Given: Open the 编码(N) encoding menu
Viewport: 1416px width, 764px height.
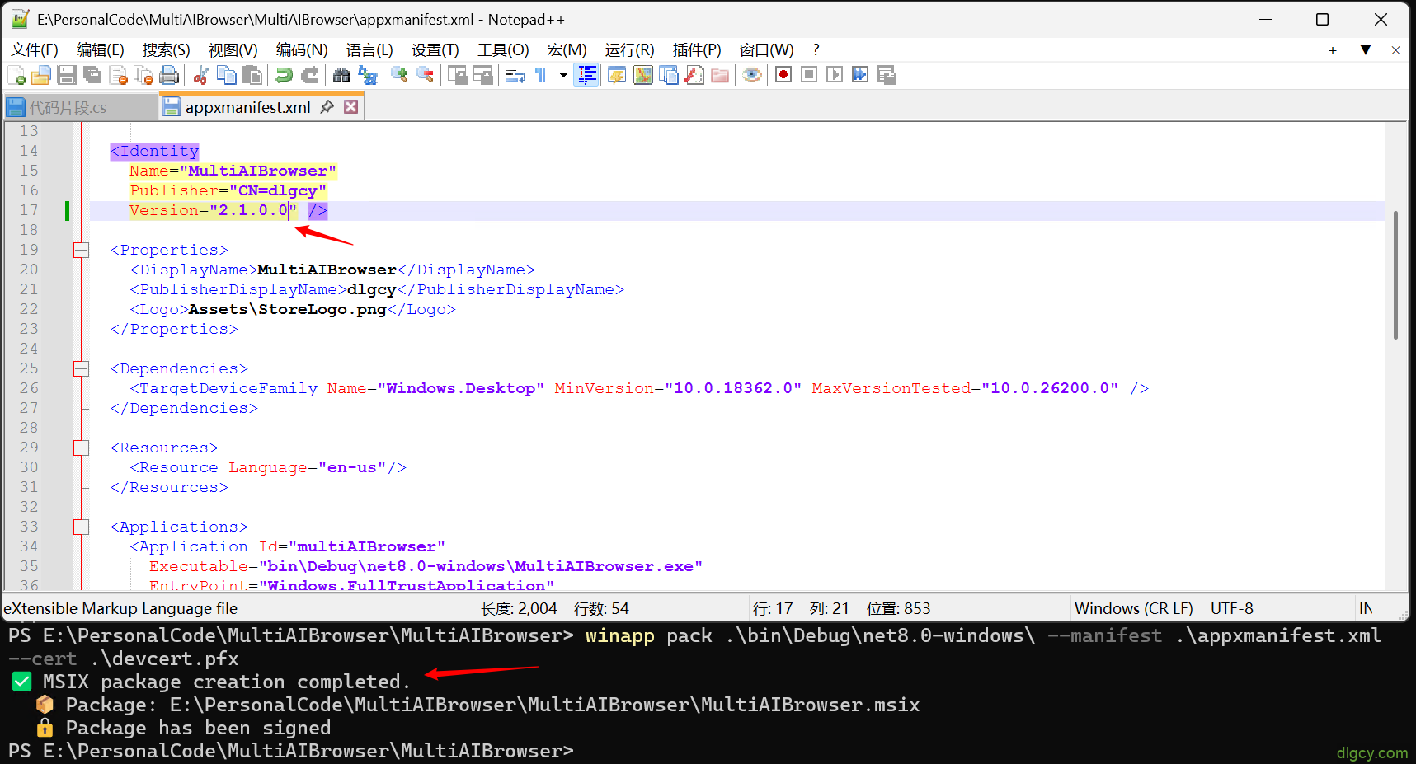Looking at the screenshot, I should click(301, 50).
